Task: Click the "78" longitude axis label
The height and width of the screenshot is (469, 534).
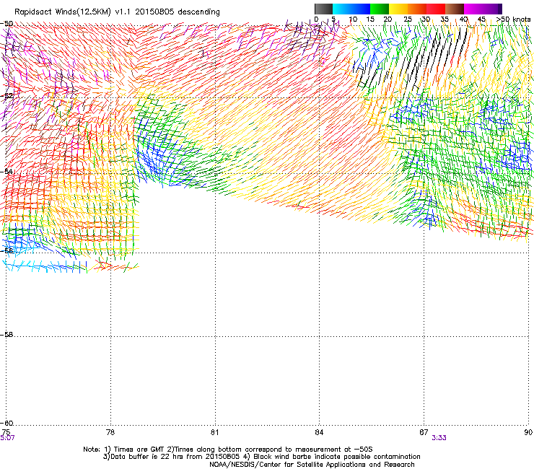Action: point(110,432)
